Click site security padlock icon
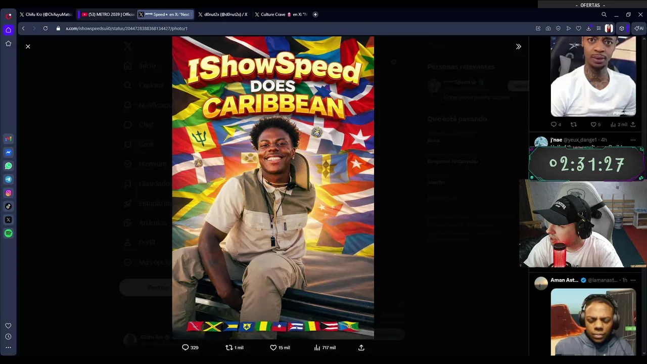Viewport: 647px width, 364px height. click(58, 28)
